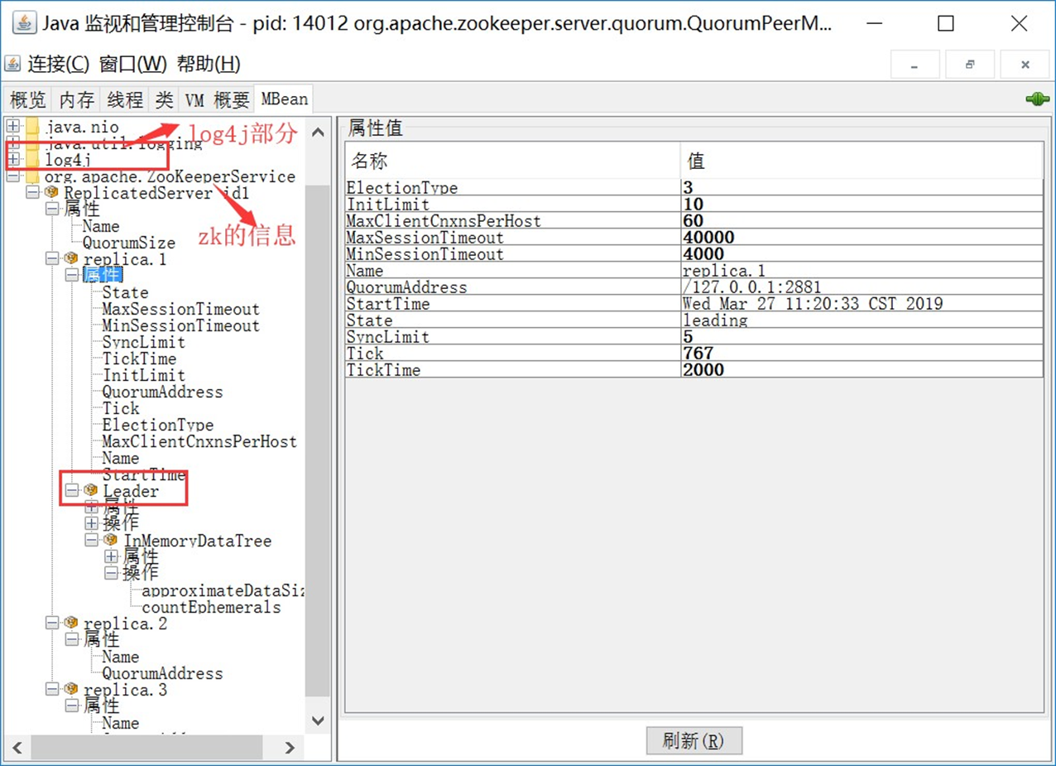
Task: Click the MaxClientCnxnsPerHost value 60
Action: tap(862, 221)
